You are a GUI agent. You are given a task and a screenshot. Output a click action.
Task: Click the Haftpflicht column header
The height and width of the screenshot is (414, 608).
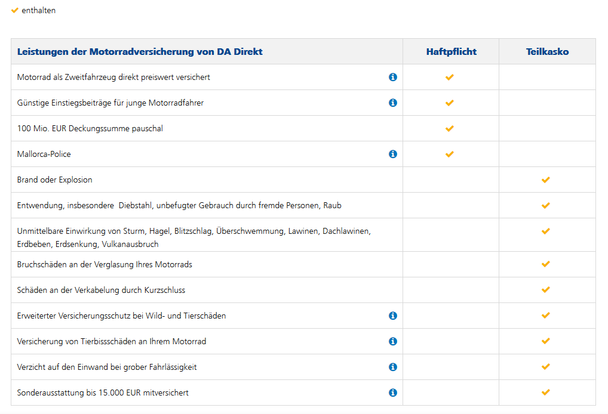click(452, 51)
